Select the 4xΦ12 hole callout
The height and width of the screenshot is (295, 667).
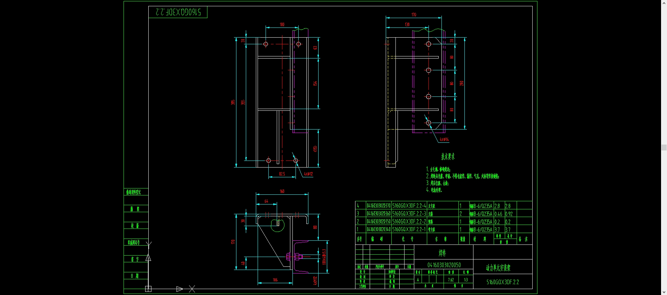(x=308, y=174)
